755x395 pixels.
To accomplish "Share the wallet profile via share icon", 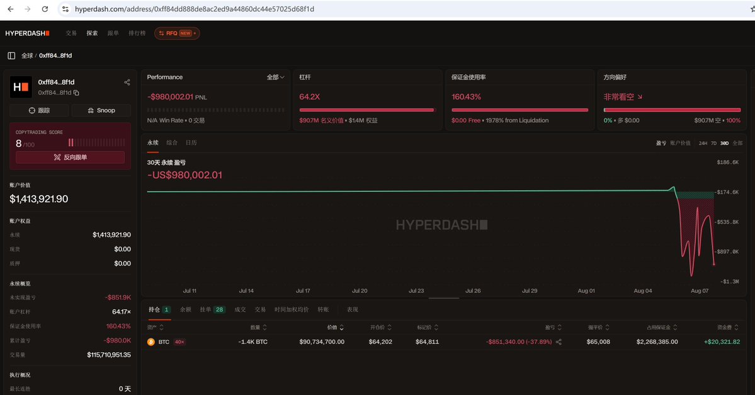I will pyautogui.click(x=127, y=83).
